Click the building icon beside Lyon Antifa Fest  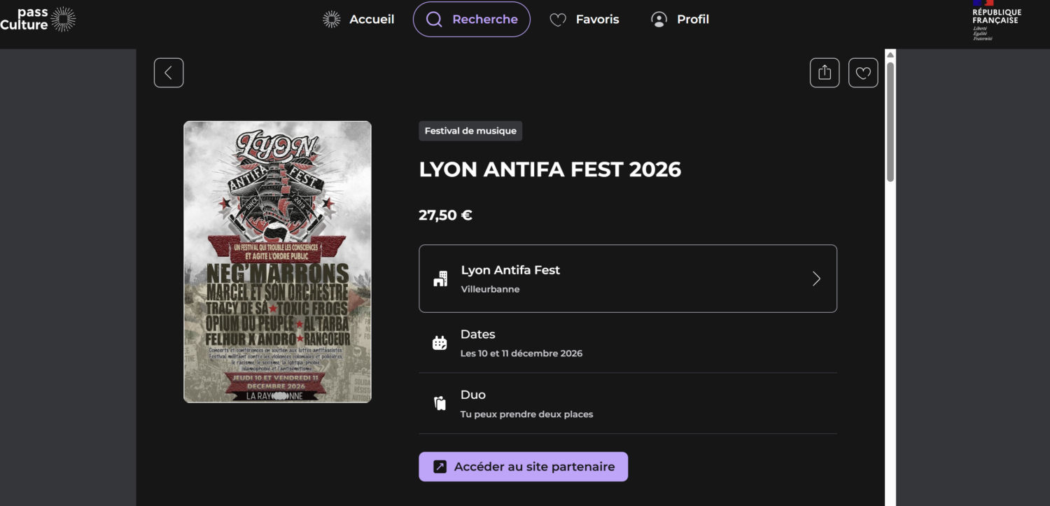click(x=440, y=279)
